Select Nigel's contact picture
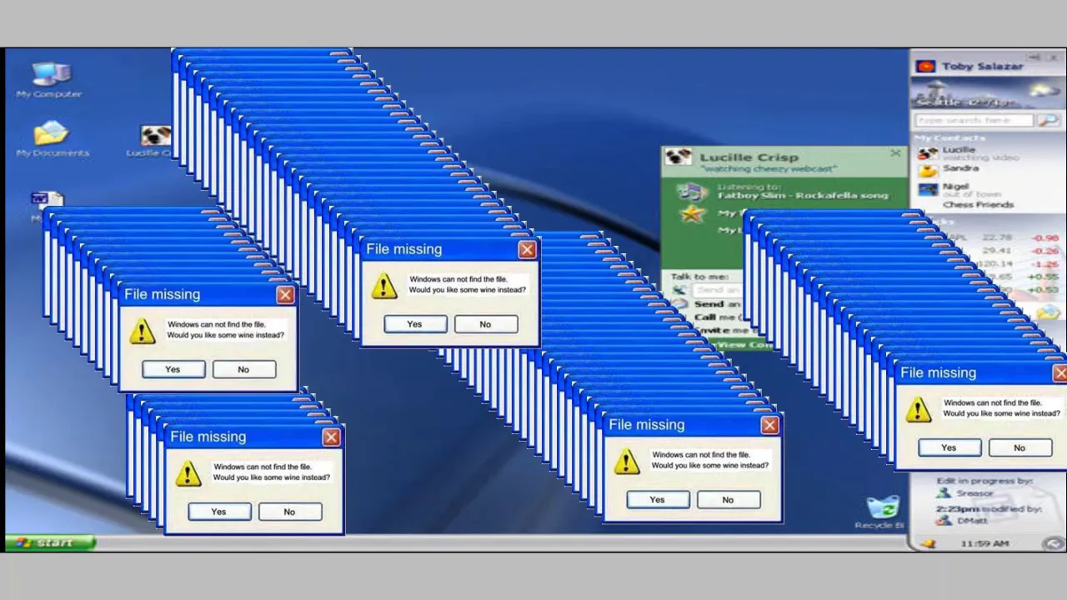Screen dimensions: 1067x600 click(927, 189)
